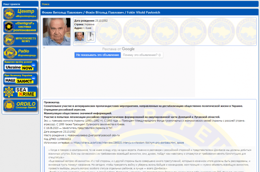Open the ORDILO banner
The width and height of the screenshot is (260, 172).
tap(20, 105)
